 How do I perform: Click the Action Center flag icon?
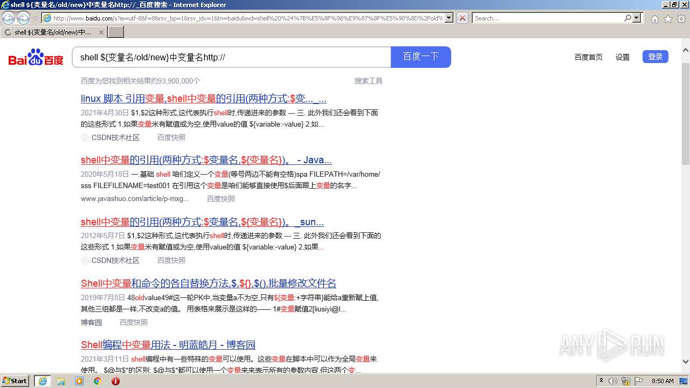(x=639, y=381)
